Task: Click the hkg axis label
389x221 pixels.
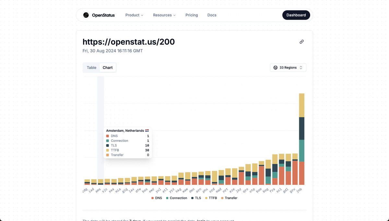Action: pyautogui.click(x=179, y=190)
